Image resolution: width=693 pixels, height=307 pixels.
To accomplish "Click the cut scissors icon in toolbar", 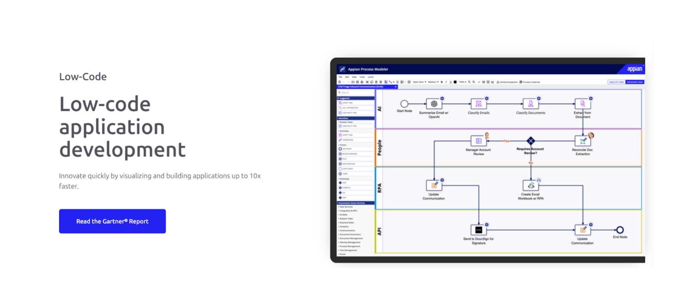I will (367, 82).
